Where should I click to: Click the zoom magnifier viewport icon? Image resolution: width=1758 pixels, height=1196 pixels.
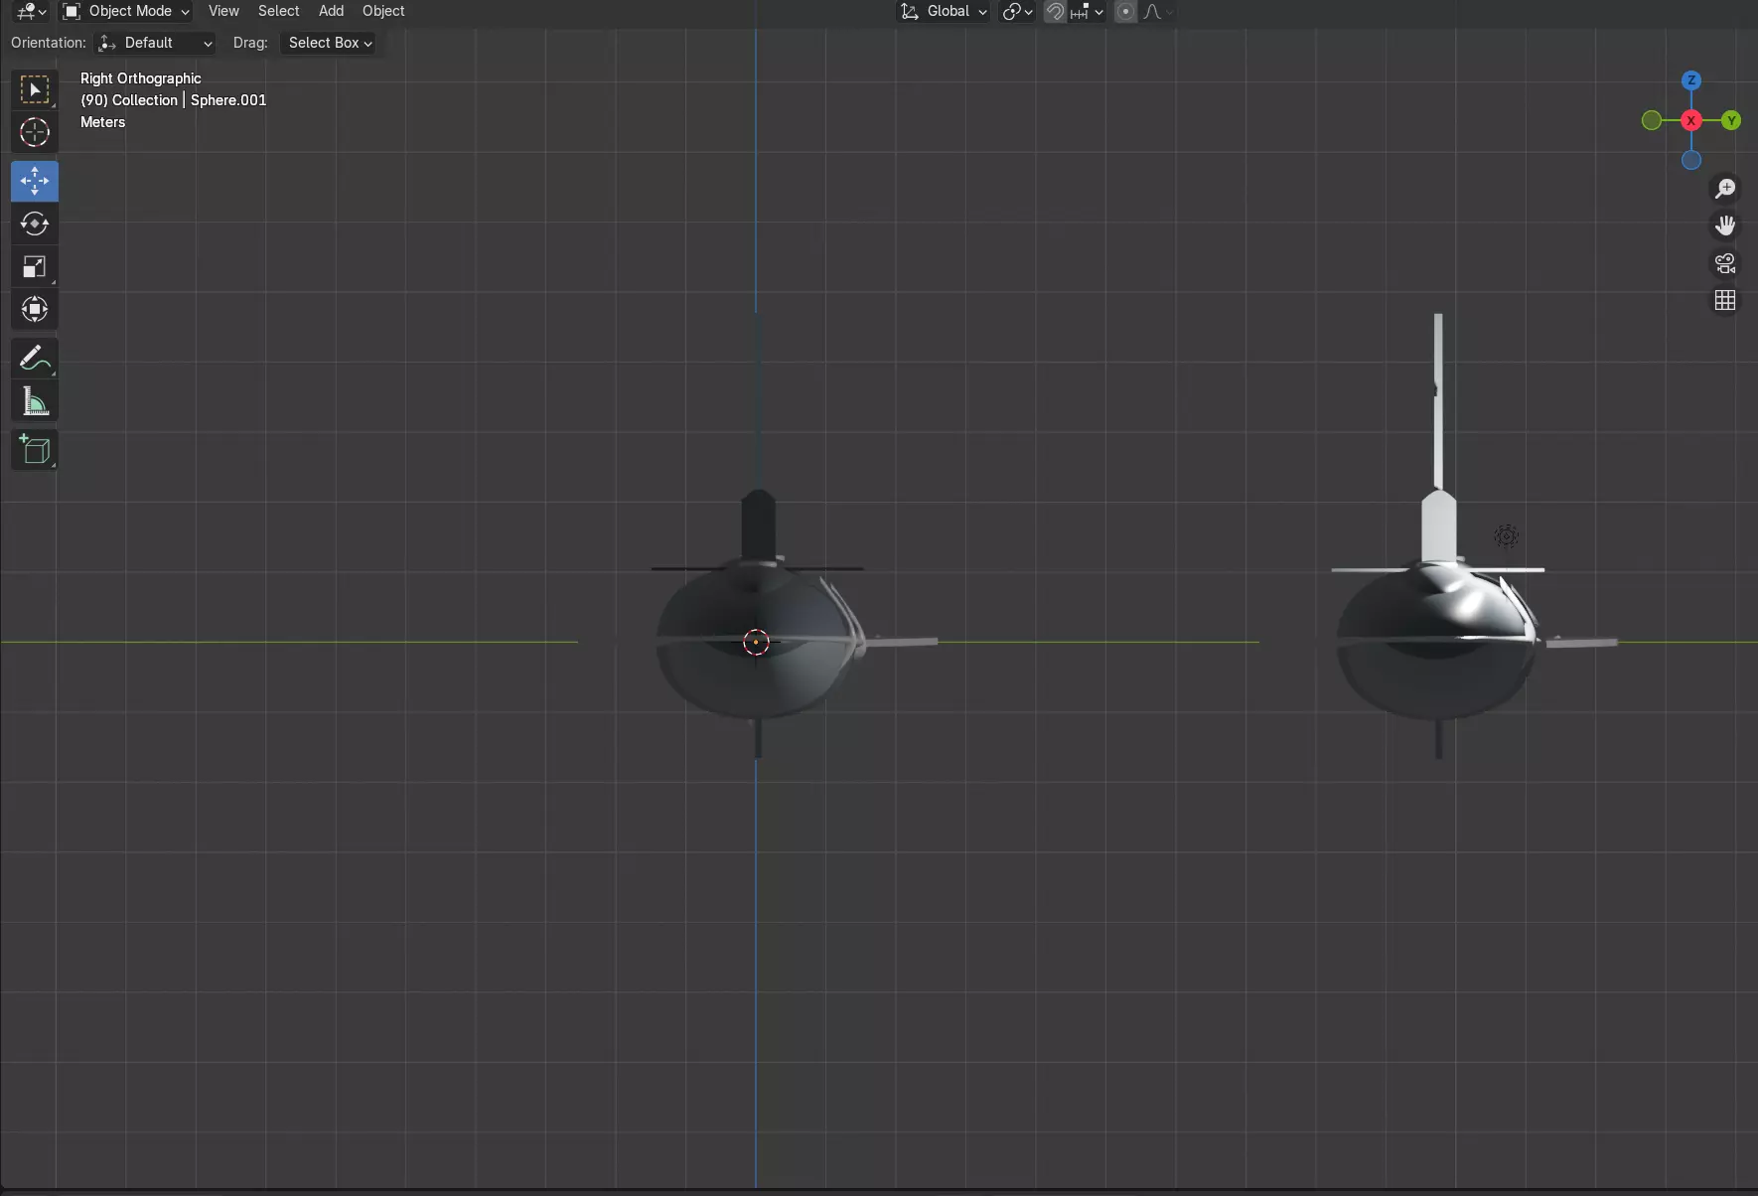[x=1725, y=189]
